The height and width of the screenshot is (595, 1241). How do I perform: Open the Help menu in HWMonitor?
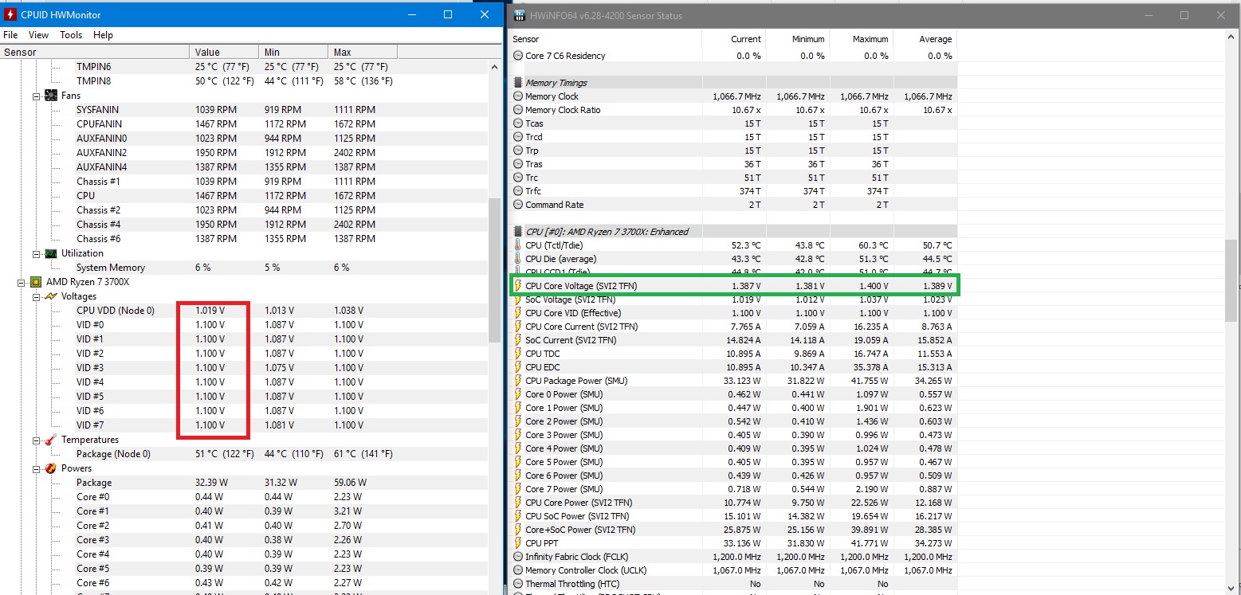click(103, 35)
